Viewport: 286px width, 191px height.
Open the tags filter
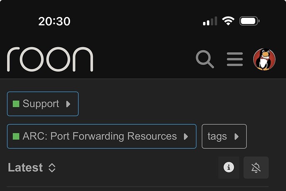tap(218, 136)
